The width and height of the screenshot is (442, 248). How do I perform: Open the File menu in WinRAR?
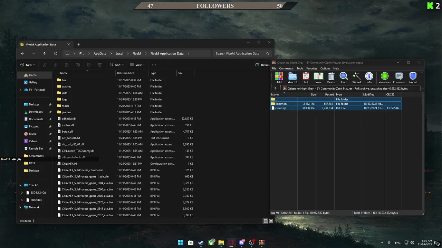click(274, 68)
